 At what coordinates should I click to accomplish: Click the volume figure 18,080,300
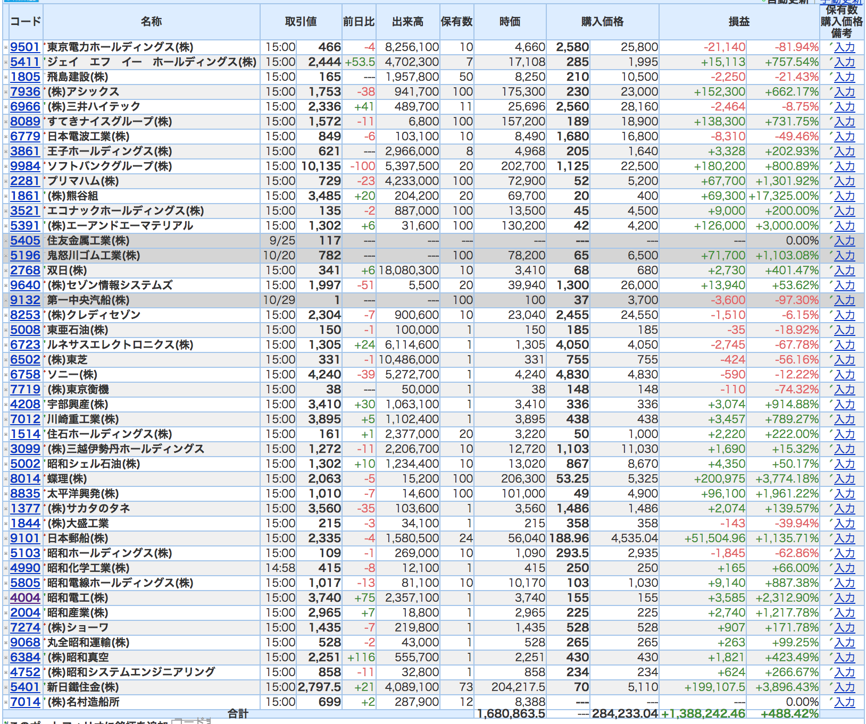(409, 271)
